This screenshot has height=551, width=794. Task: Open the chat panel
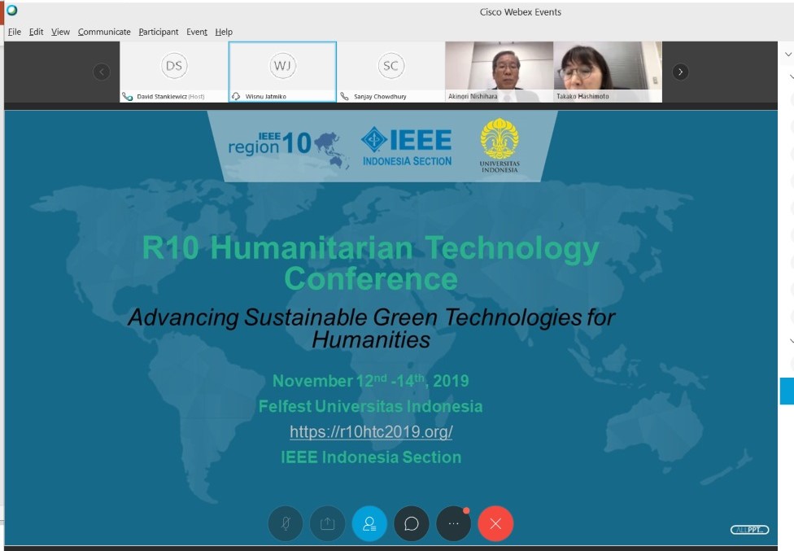pos(412,523)
